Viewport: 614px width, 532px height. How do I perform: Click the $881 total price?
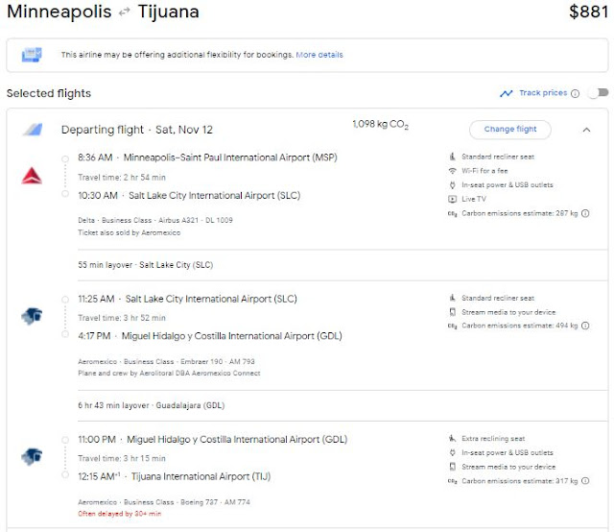(587, 12)
